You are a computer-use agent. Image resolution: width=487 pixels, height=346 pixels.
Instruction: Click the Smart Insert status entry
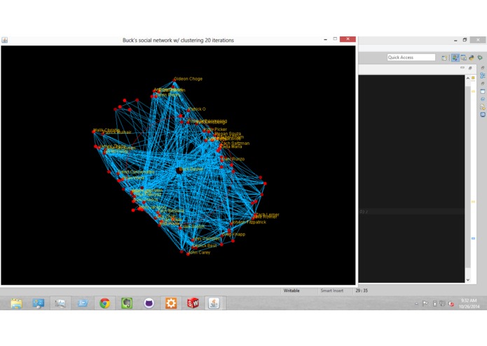tap(331, 291)
